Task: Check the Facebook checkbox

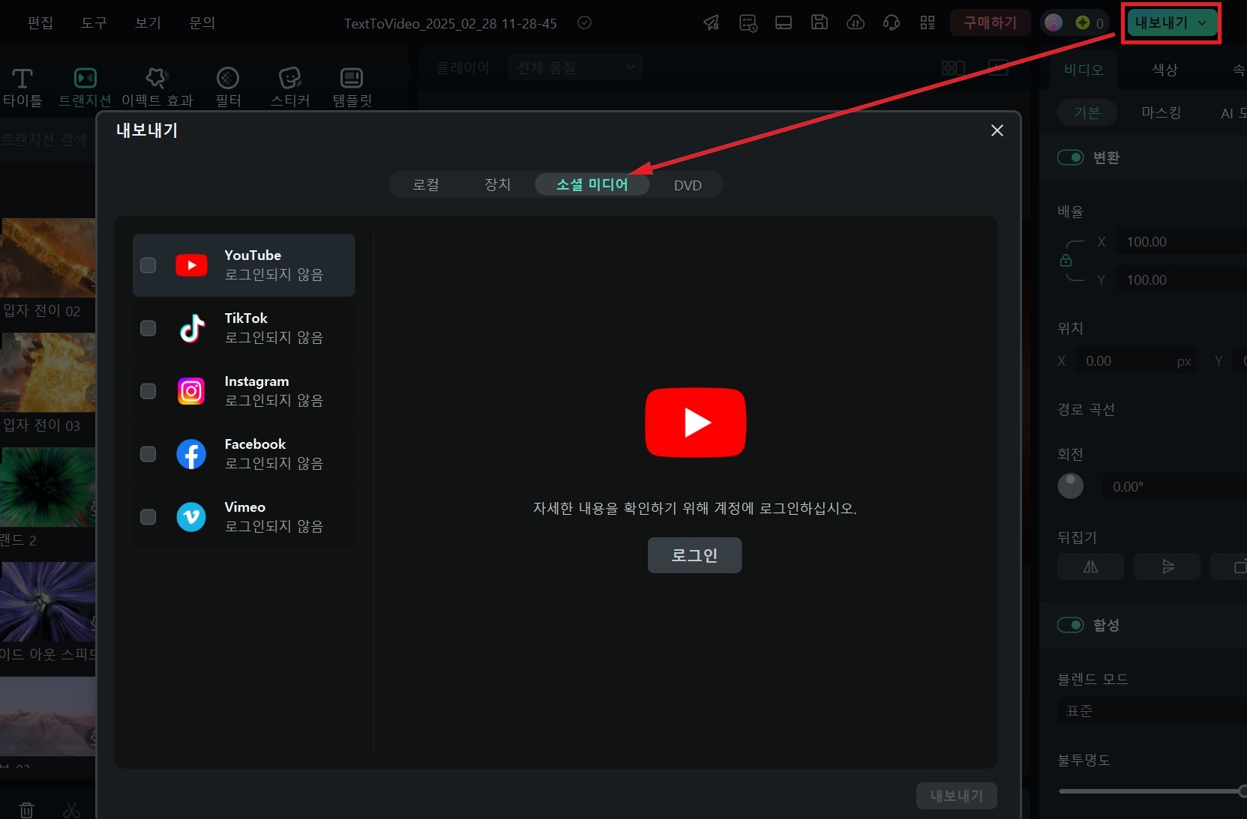Action: 148,454
